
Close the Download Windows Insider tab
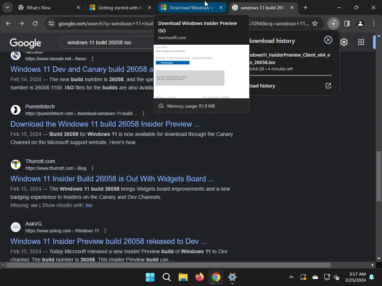[221, 8]
